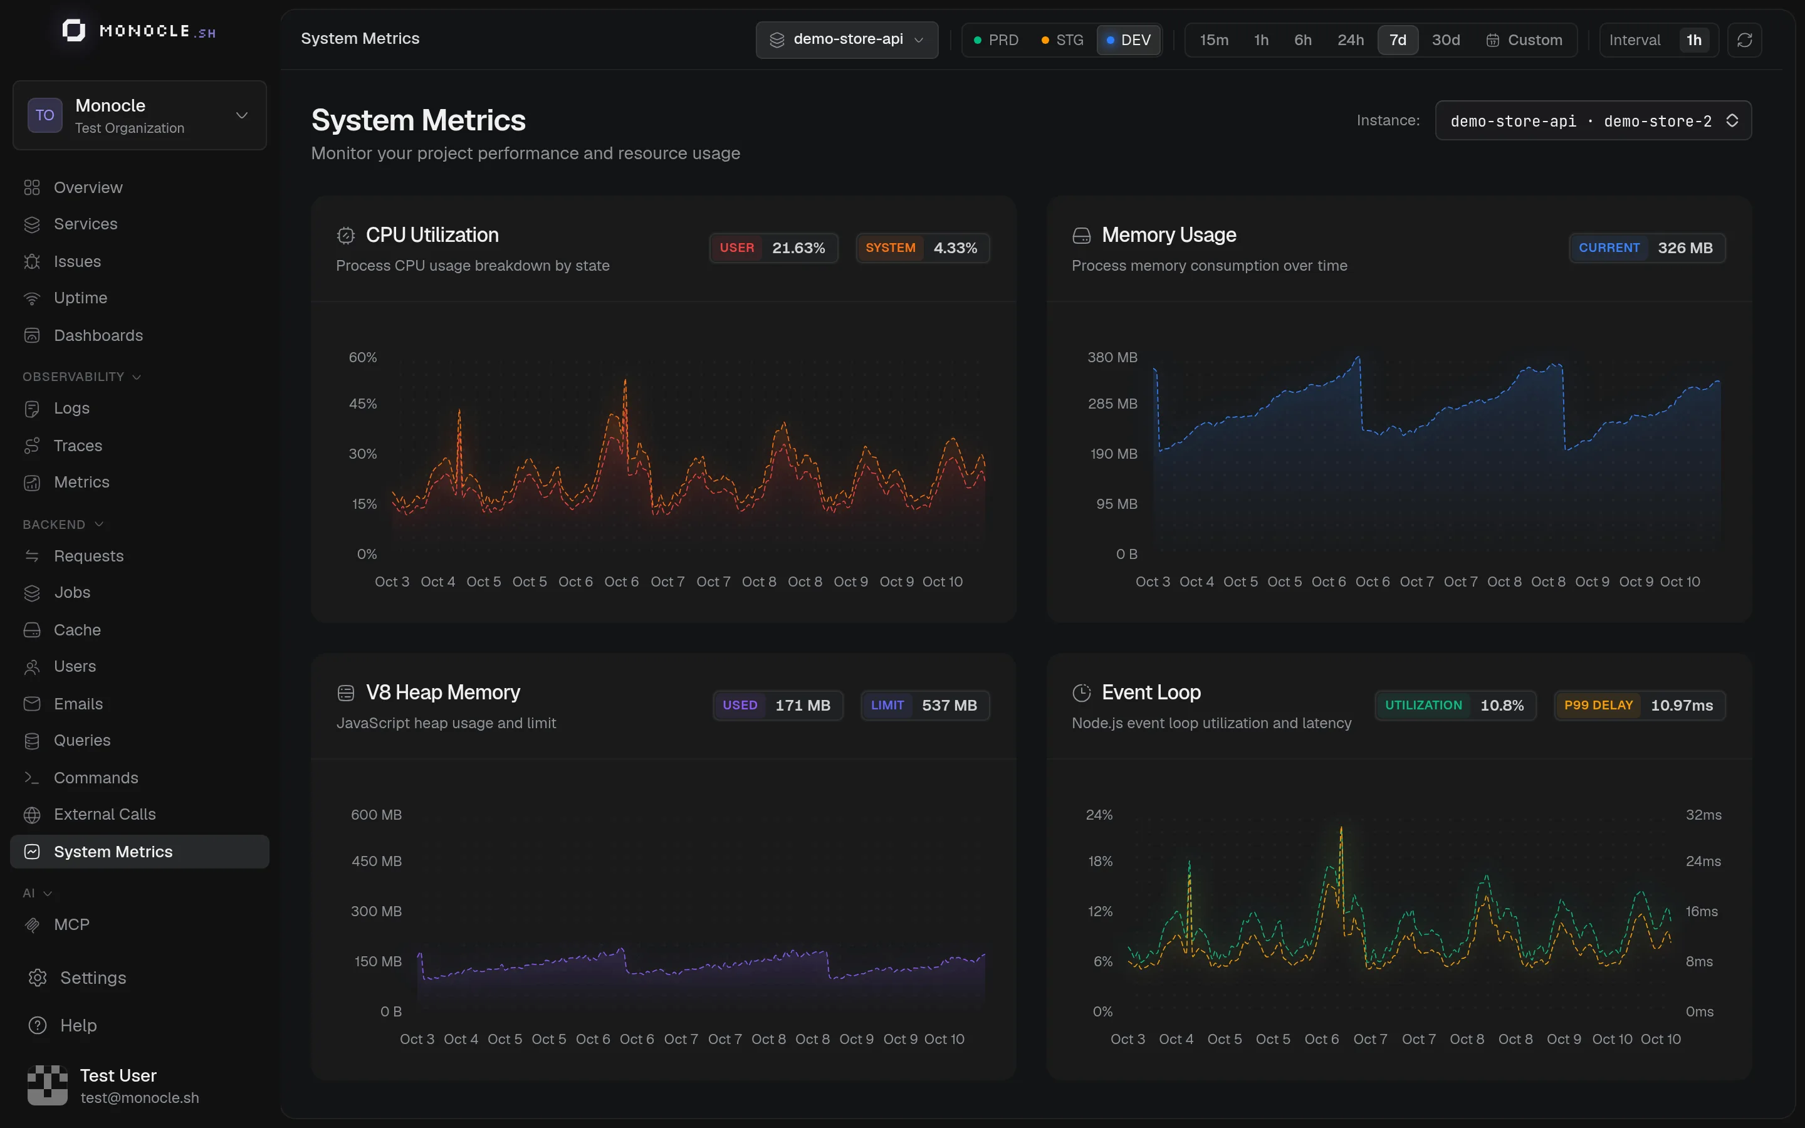Screen dimensions: 1805x1128
Task: Switch environment to PRD
Action: pyautogui.click(x=997, y=40)
